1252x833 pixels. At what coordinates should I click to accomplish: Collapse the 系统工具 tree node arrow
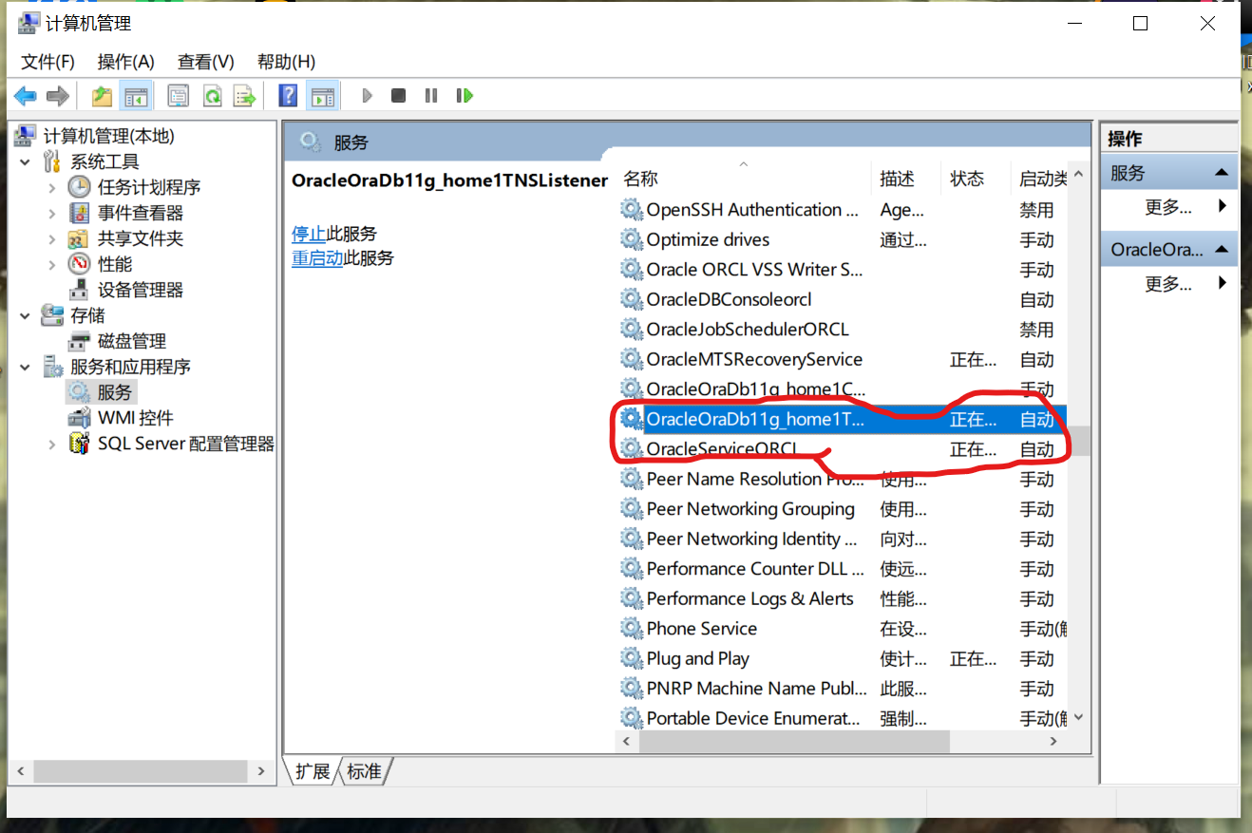point(26,162)
